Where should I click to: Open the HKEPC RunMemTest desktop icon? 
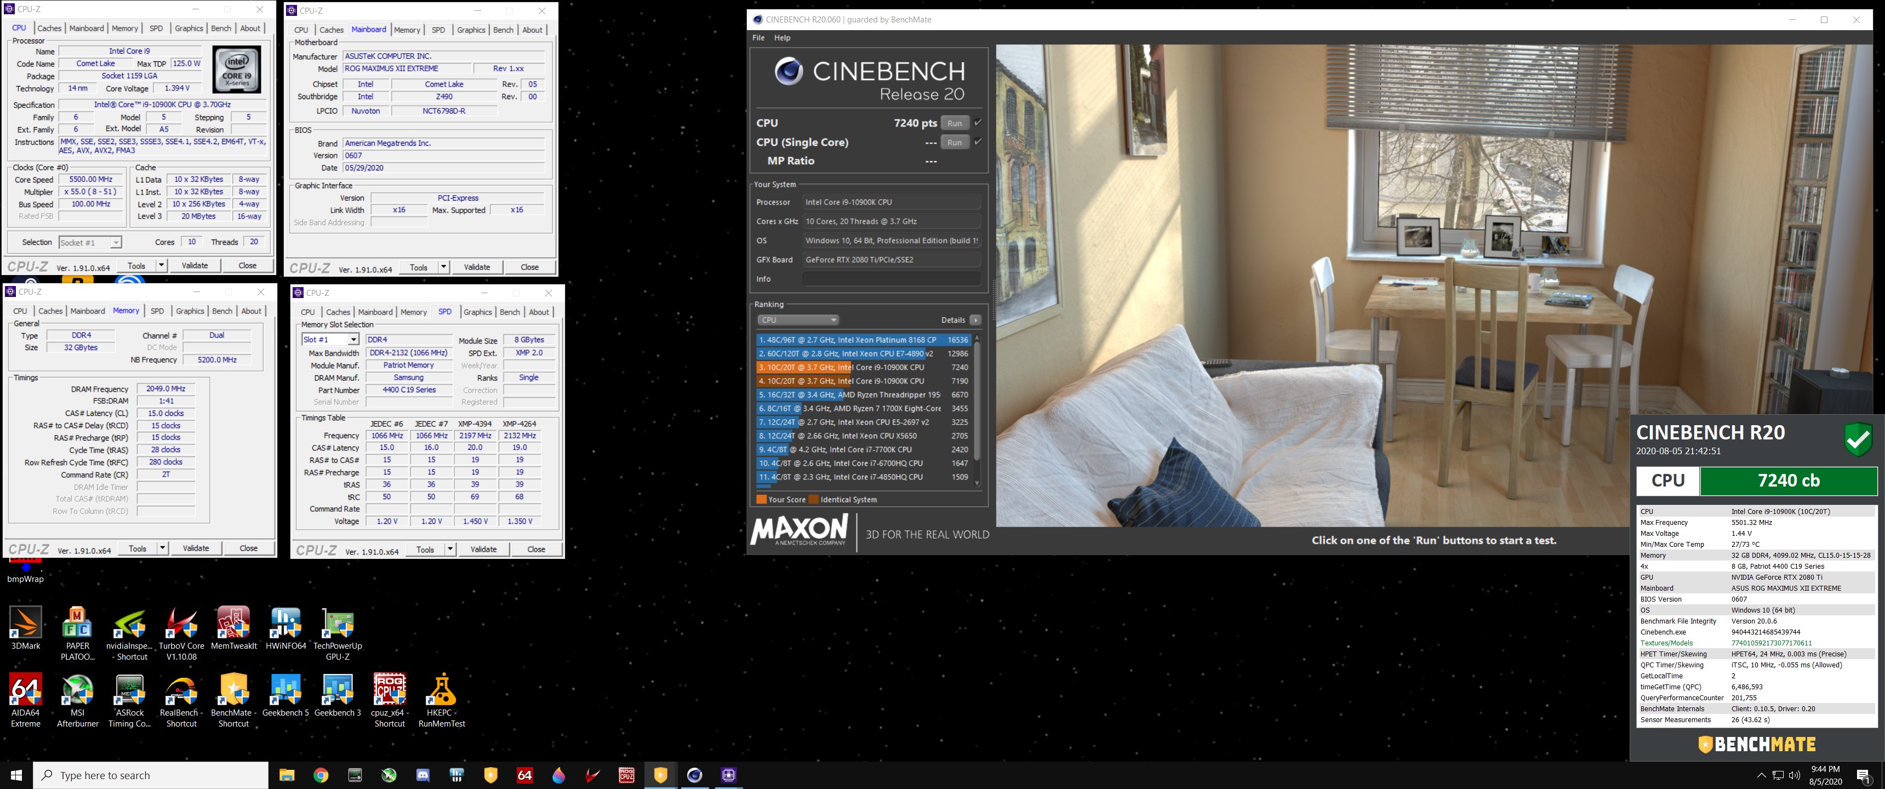(441, 700)
